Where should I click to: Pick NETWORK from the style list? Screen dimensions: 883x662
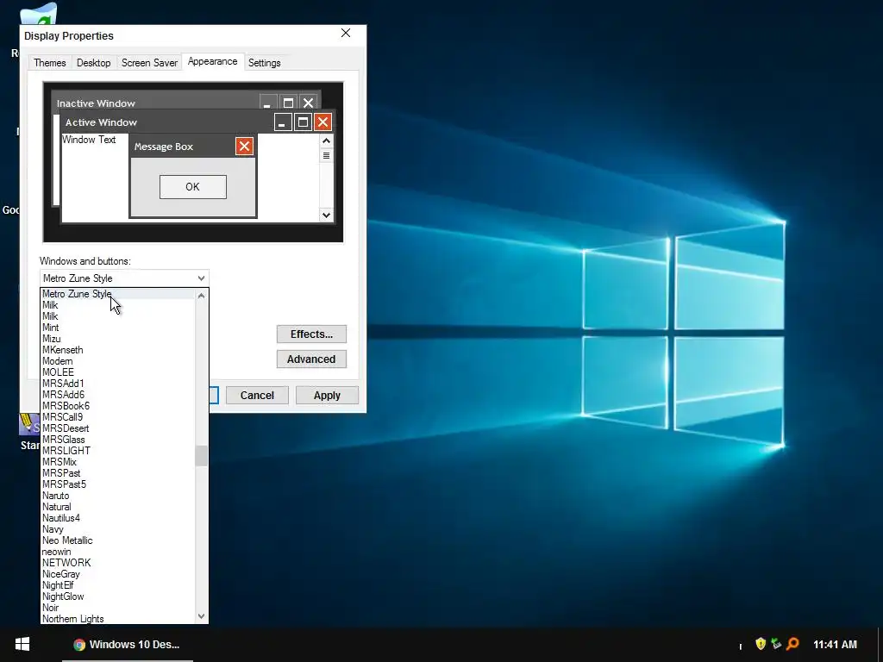pyautogui.click(x=117, y=563)
